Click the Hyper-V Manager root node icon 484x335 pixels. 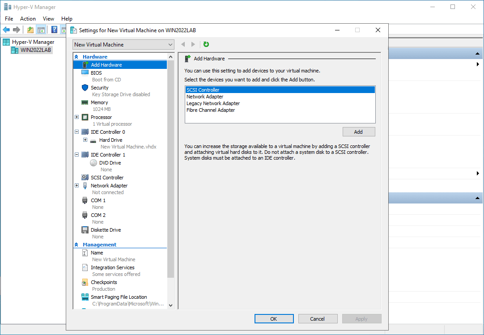6,42
